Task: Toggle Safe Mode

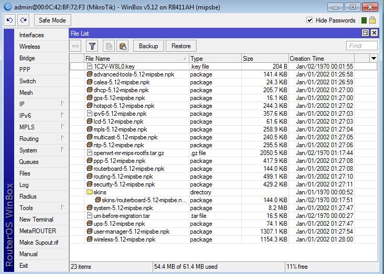Action: coord(52,20)
